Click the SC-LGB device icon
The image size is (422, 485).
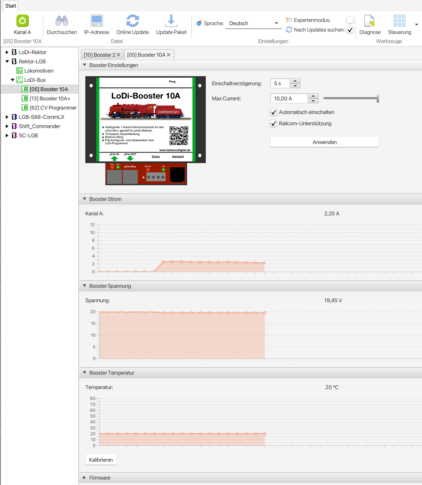click(14, 136)
